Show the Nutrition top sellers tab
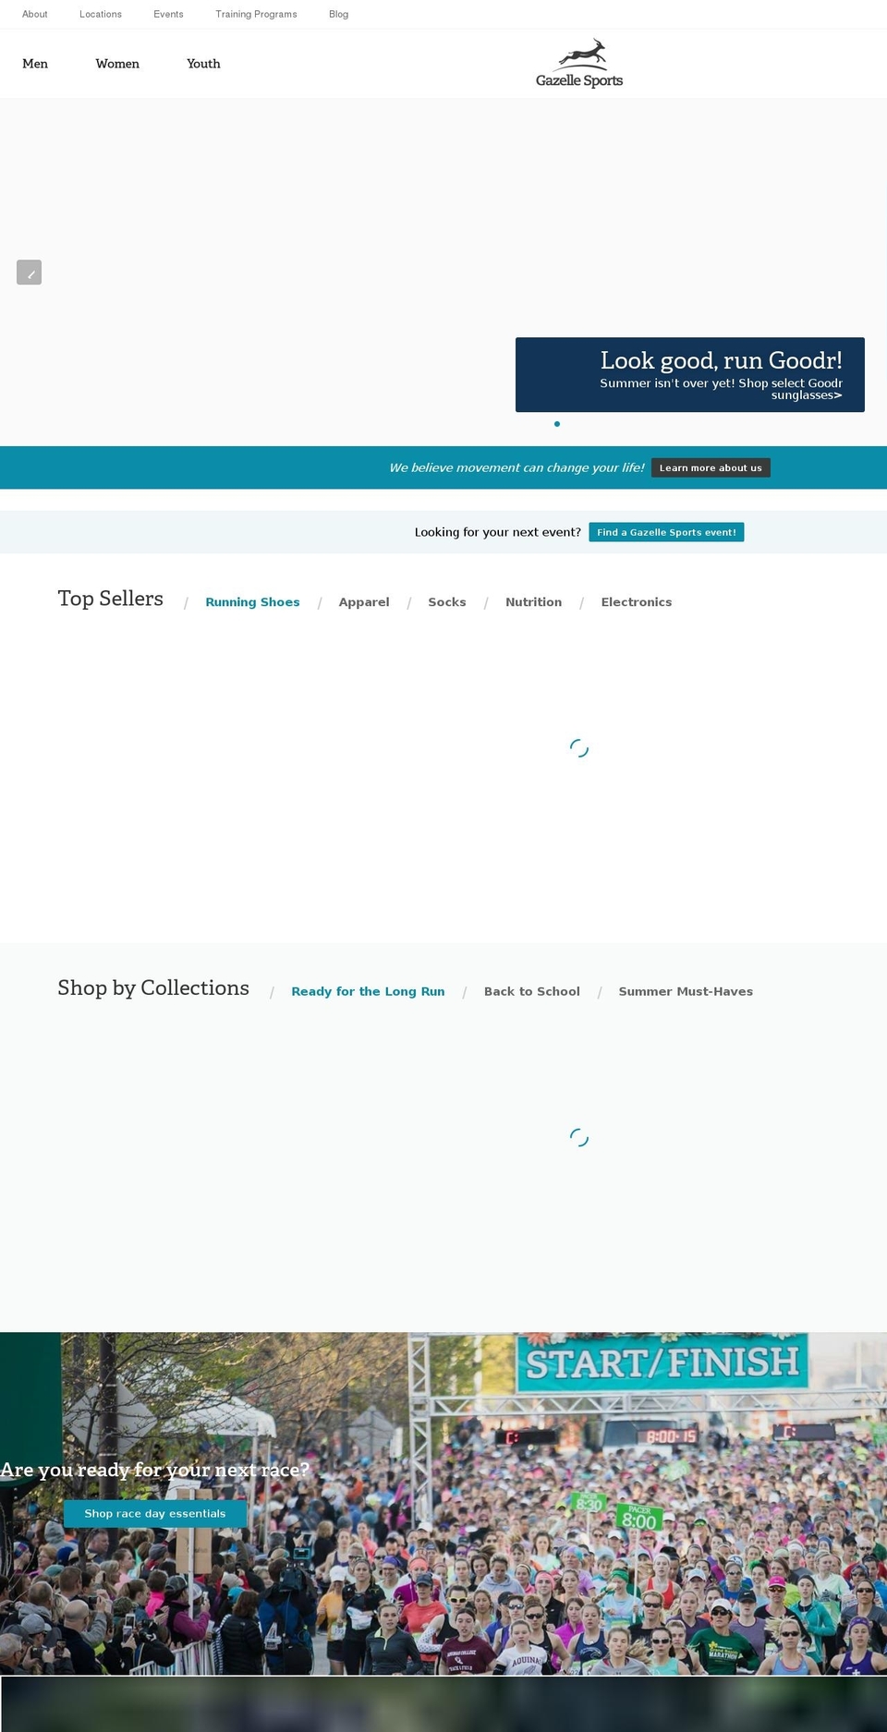Viewport: 887px width, 1732px height. pyautogui.click(x=533, y=602)
